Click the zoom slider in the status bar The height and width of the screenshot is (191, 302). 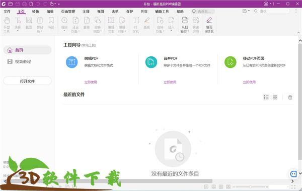point(250,187)
